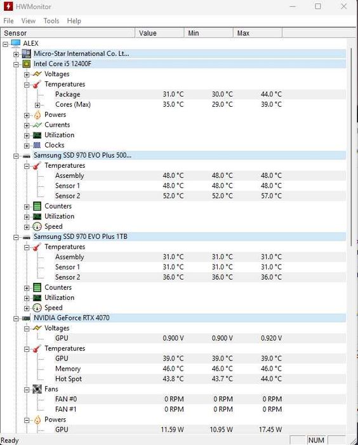Collapse the CPU Temperatures node
Viewport: 358px width, 445px height.
tap(27, 85)
